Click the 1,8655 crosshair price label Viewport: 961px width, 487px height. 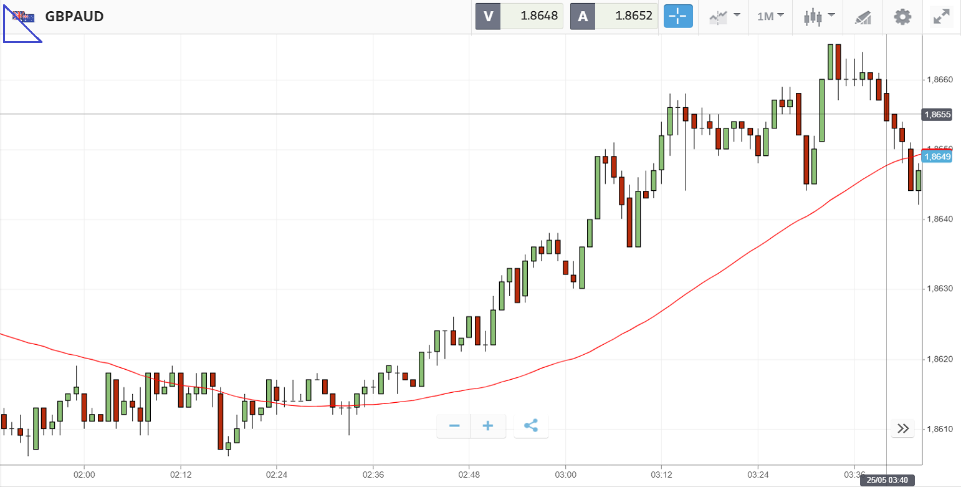click(937, 114)
